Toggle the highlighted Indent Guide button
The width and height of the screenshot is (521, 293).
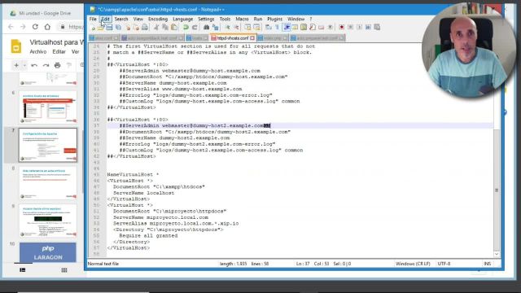(x=287, y=28)
